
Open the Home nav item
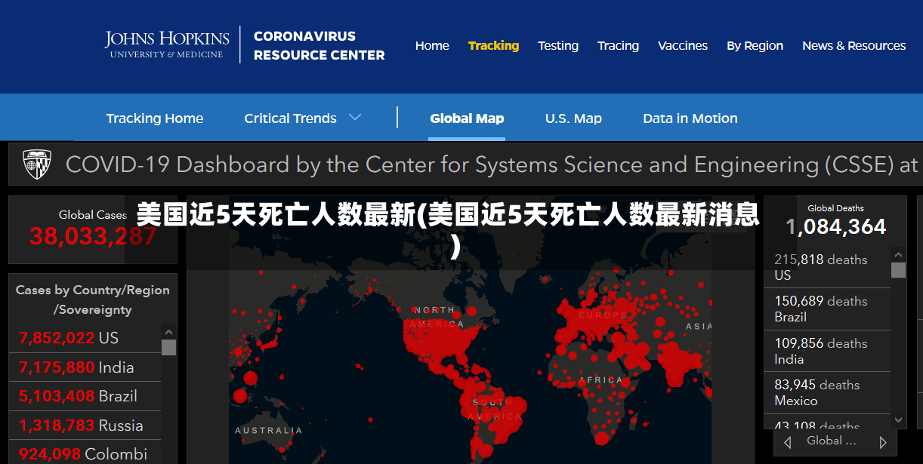432,45
